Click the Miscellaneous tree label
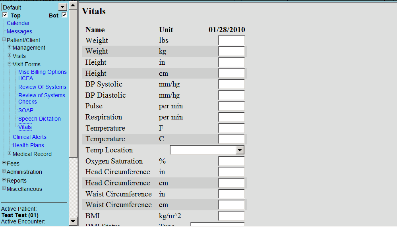Screen dimensions: 397x227 pos(24,189)
